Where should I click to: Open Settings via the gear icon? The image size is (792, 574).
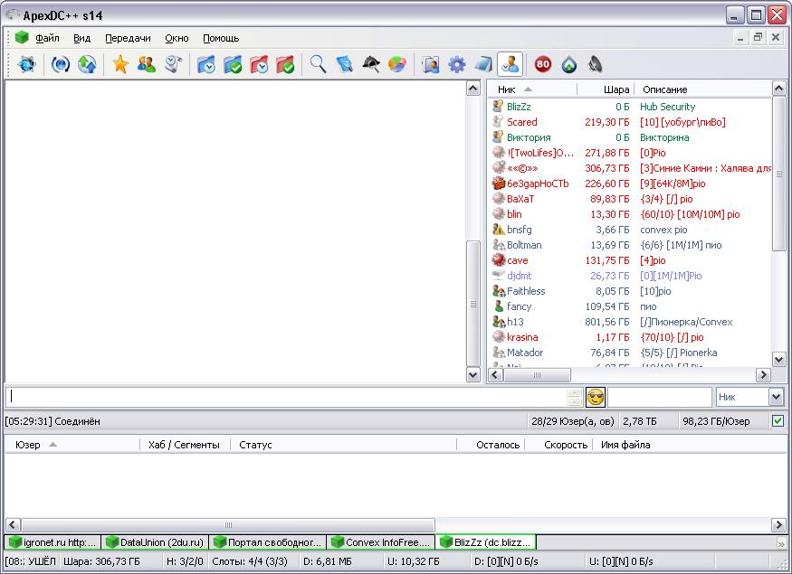pyautogui.click(x=457, y=64)
